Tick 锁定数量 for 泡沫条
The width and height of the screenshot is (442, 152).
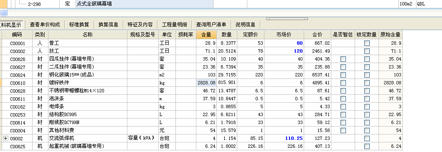click(x=367, y=99)
